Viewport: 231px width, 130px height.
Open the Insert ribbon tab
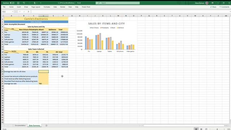[19, 7]
